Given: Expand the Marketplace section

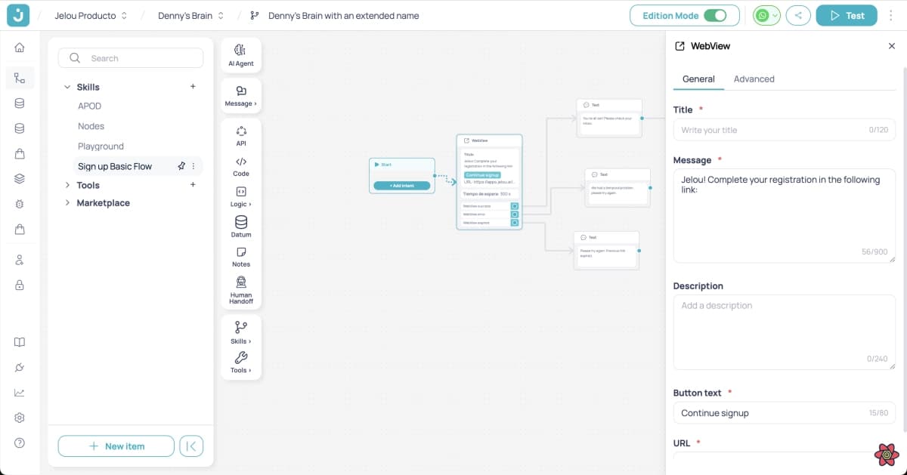Looking at the screenshot, I should (67, 202).
